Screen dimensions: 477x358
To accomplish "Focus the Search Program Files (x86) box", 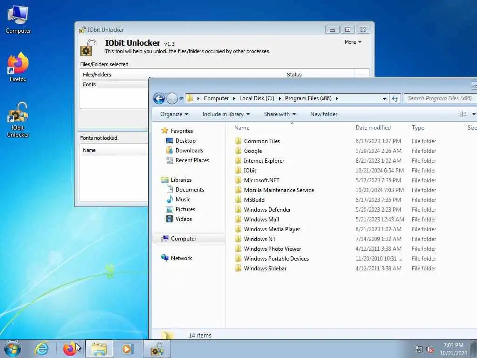I will pyautogui.click(x=440, y=98).
